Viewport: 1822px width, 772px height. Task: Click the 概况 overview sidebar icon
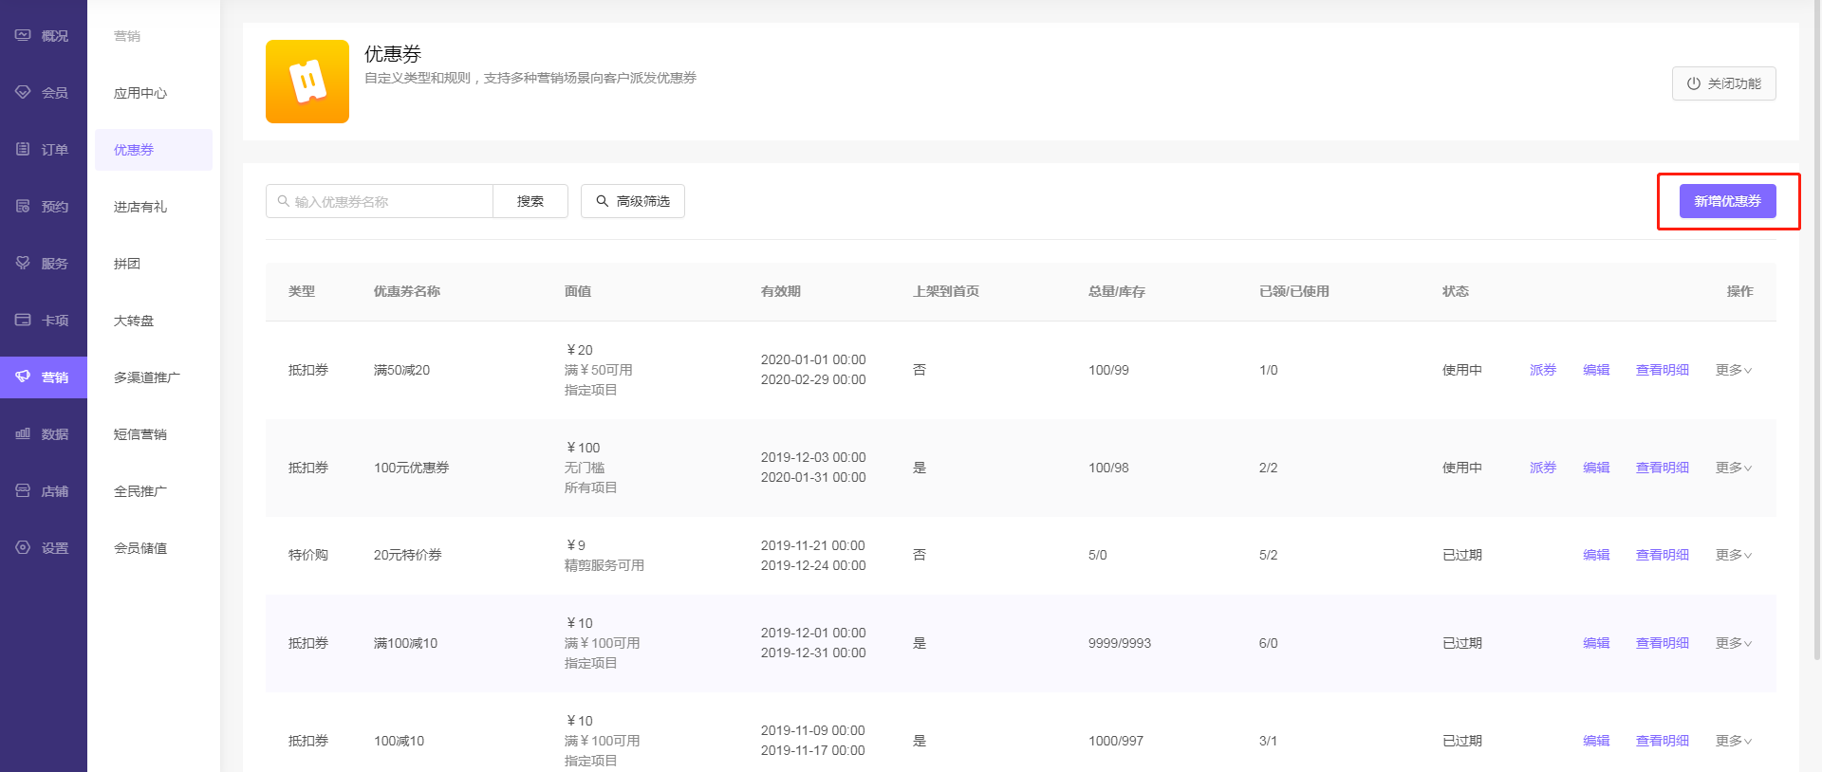(23, 35)
